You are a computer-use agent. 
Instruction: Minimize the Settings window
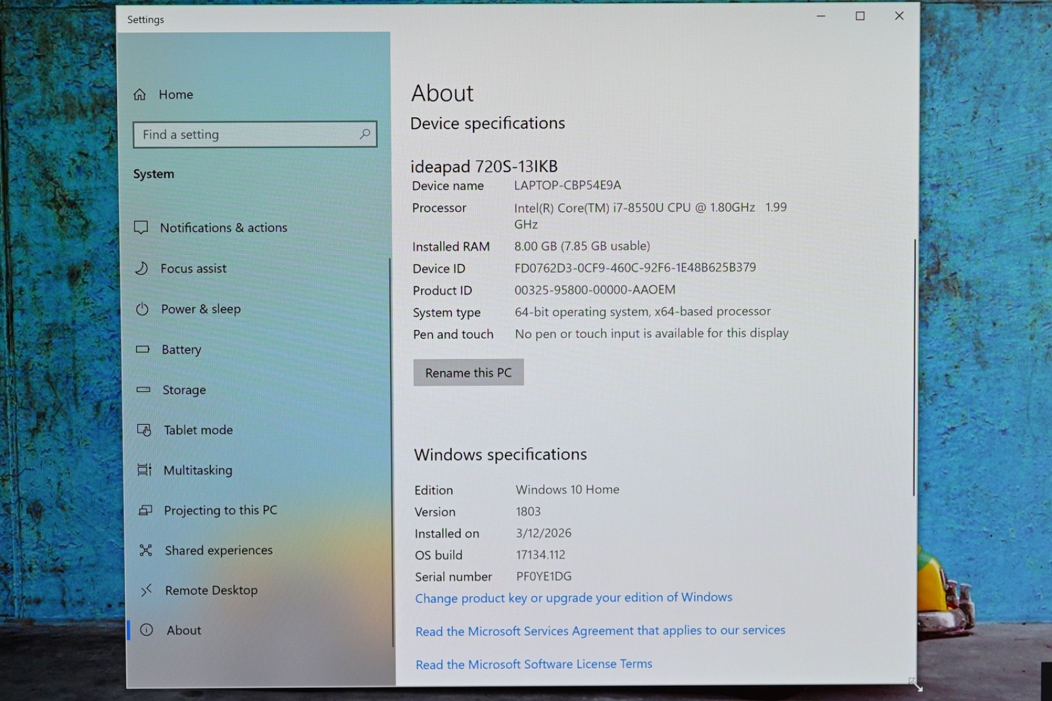pyautogui.click(x=821, y=16)
